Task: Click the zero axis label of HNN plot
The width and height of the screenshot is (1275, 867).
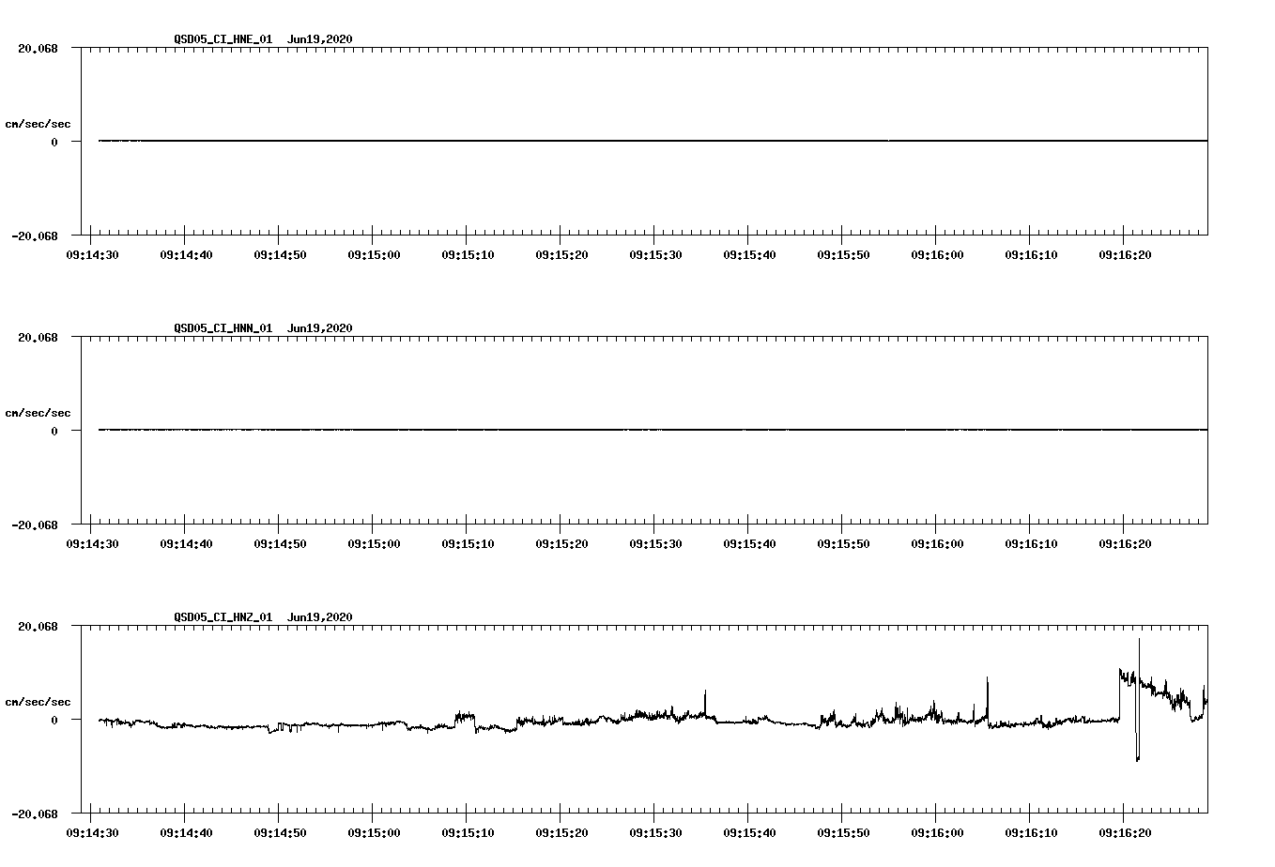Action: click(x=54, y=432)
